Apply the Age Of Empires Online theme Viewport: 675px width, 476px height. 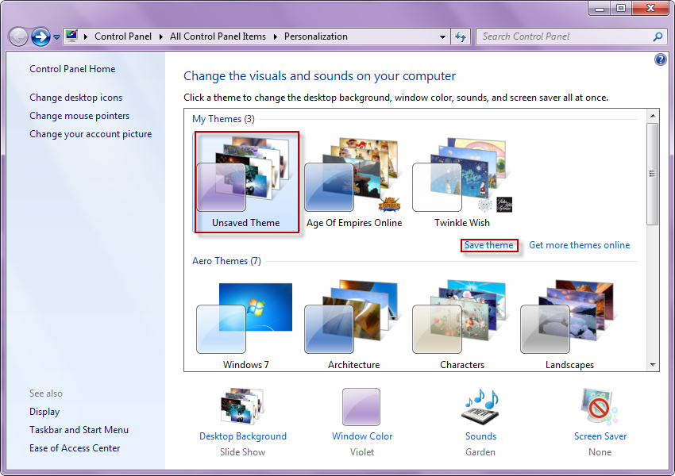click(354, 182)
